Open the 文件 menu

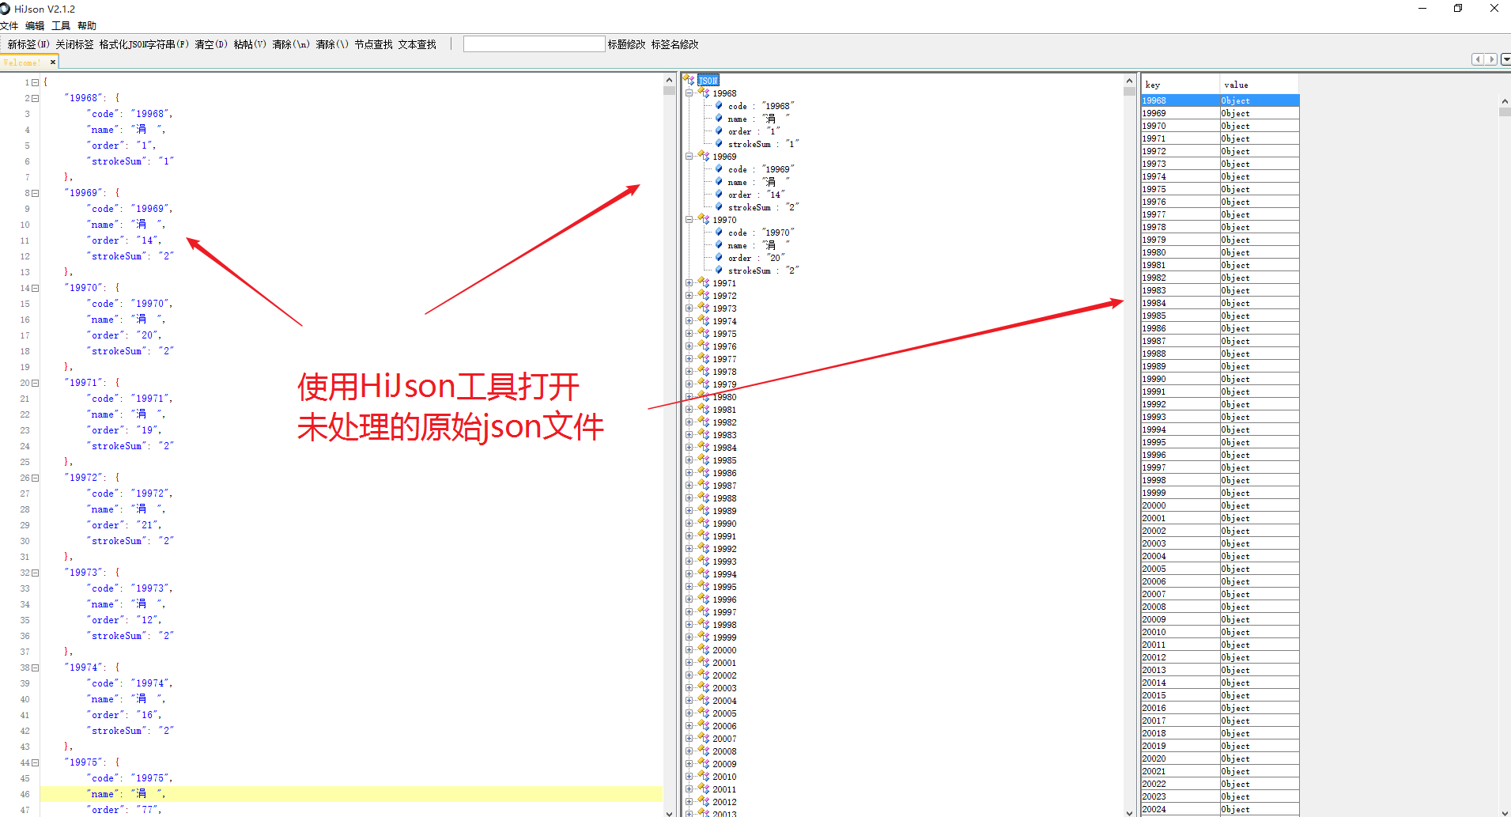pos(9,26)
